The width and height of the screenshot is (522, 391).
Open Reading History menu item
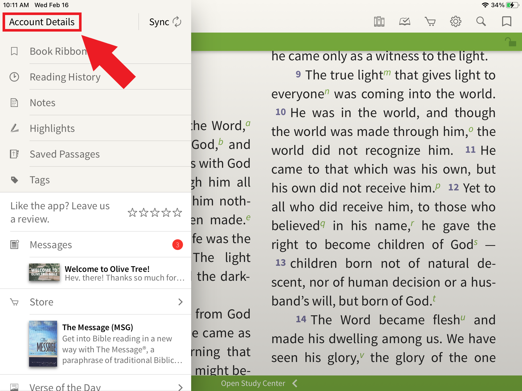point(96,77)
